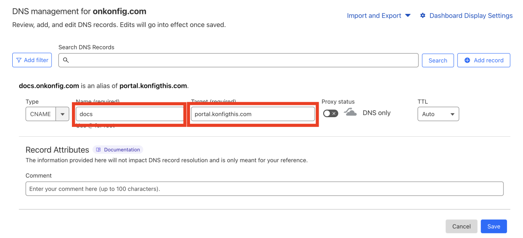Screen dimensions: 523x238
Task: Click the gear icon beside Dashboard Display Settings
Action: point(422,15)
